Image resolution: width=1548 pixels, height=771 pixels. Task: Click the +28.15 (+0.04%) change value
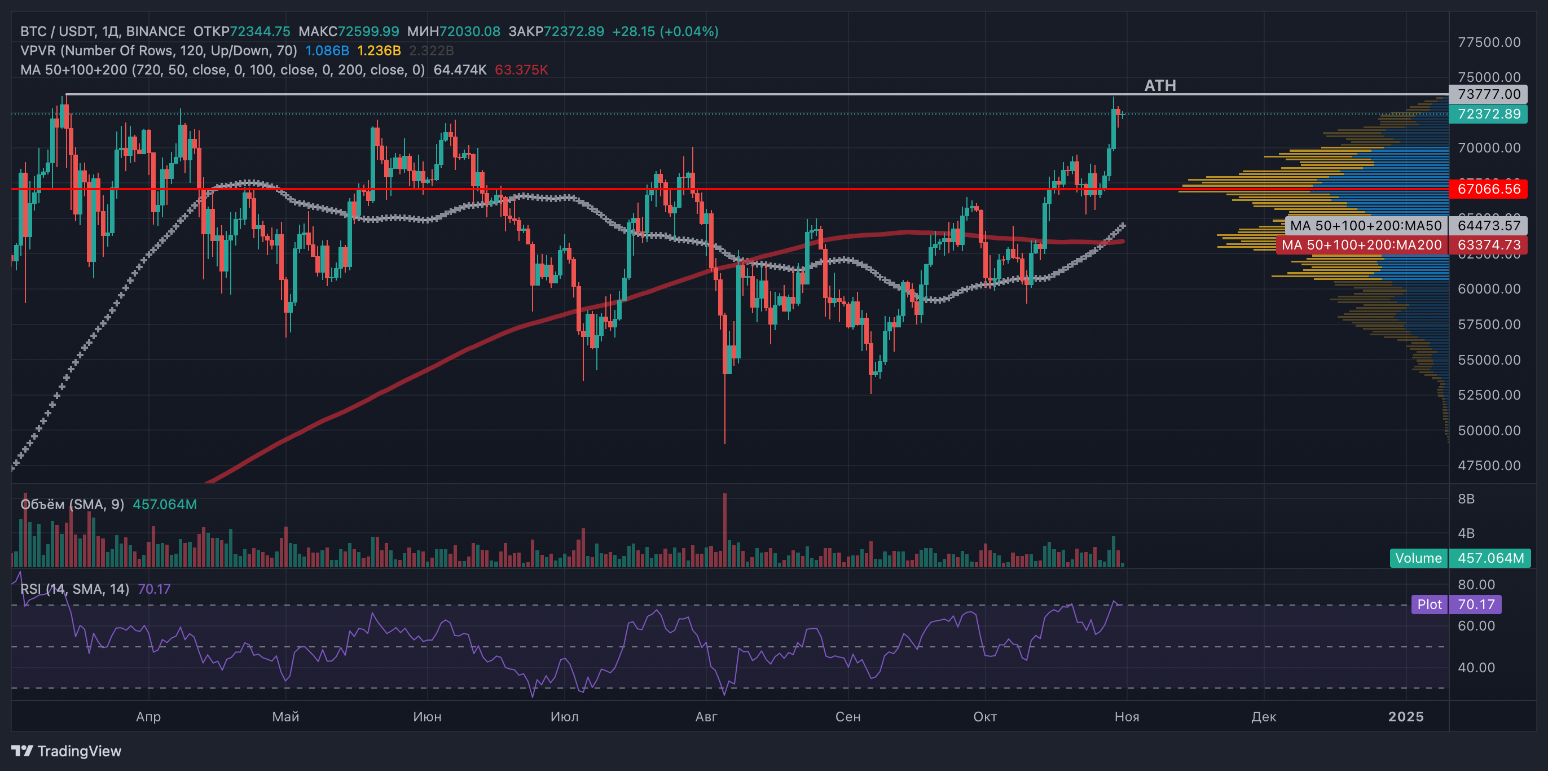pos(665,31)
